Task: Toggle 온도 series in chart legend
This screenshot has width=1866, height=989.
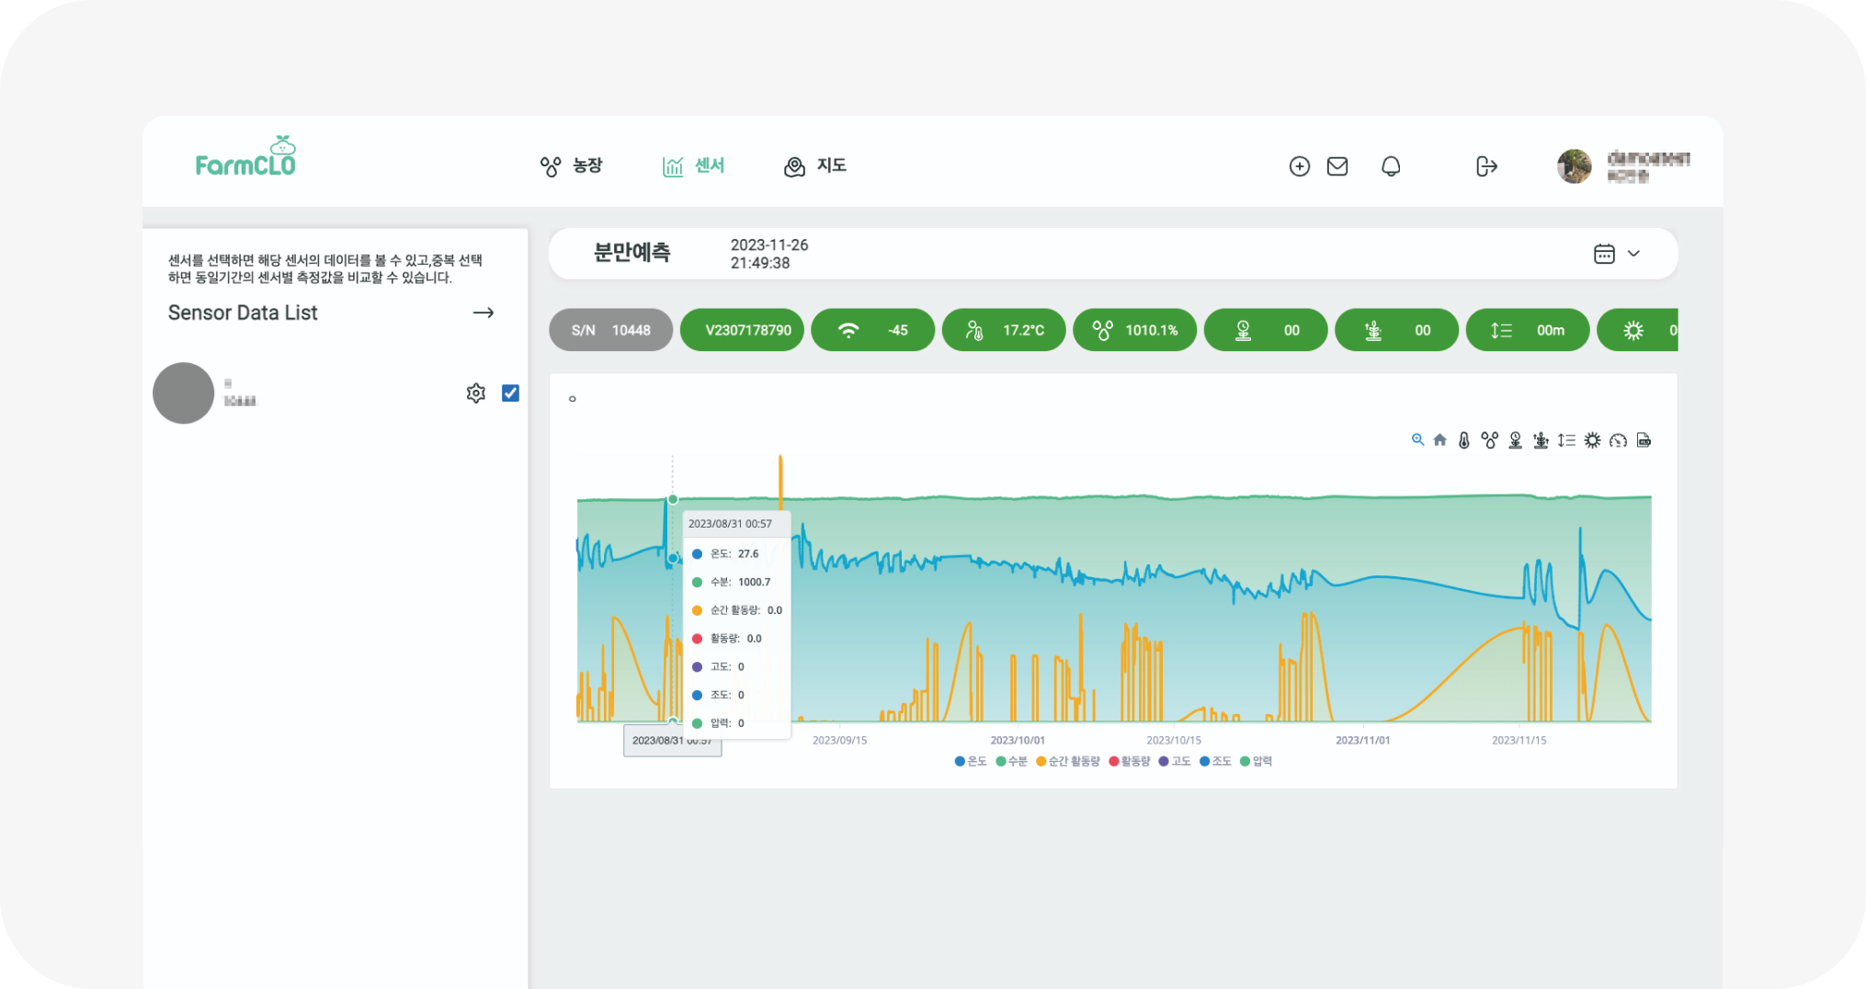Action: [971, 761]
